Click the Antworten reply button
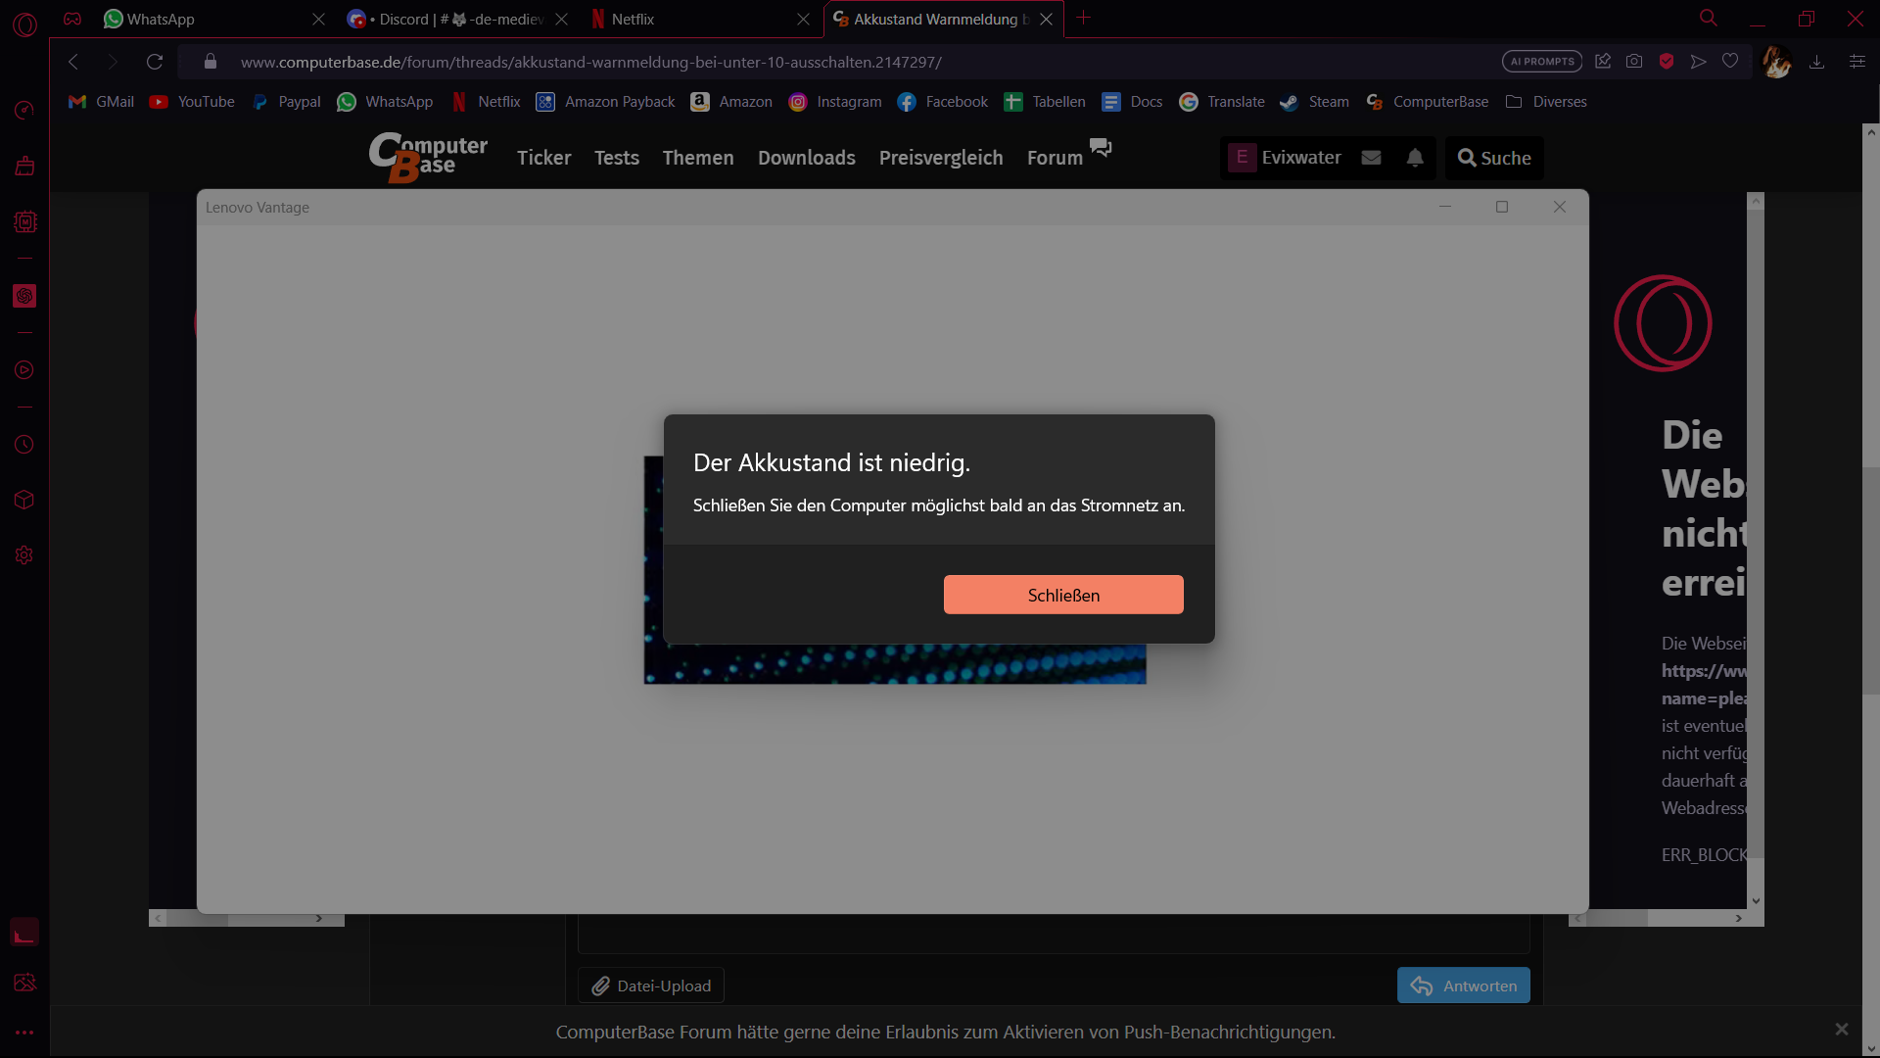1880x1058 pixels. 1463,986
